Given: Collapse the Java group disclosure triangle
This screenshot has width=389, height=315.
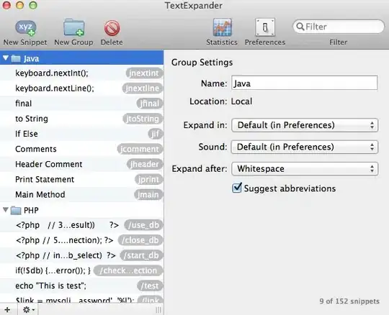Looking at the screenshot, I should click(6, 58).
